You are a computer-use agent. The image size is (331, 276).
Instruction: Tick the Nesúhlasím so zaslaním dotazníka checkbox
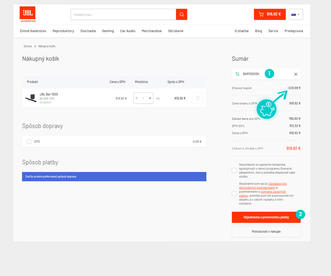point(234,170)
